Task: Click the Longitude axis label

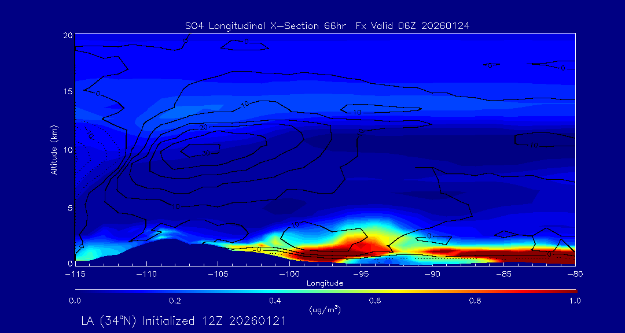Action: [x=325, y=283]
